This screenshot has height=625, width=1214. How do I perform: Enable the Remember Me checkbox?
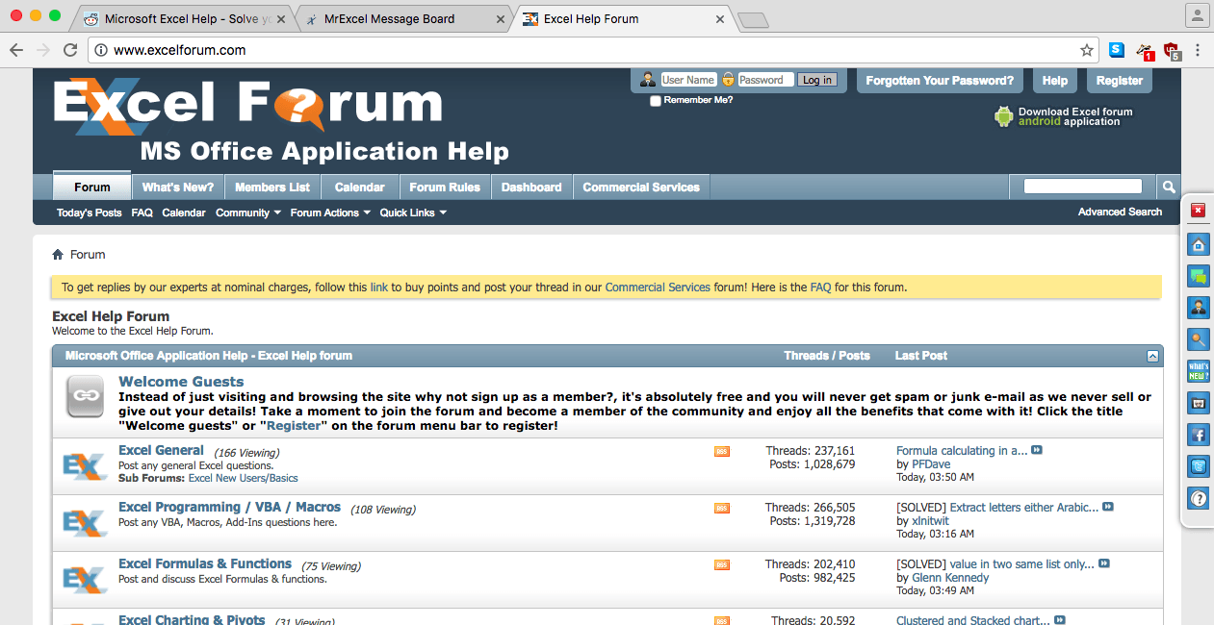pyautogui.click(x=655, y=99)
